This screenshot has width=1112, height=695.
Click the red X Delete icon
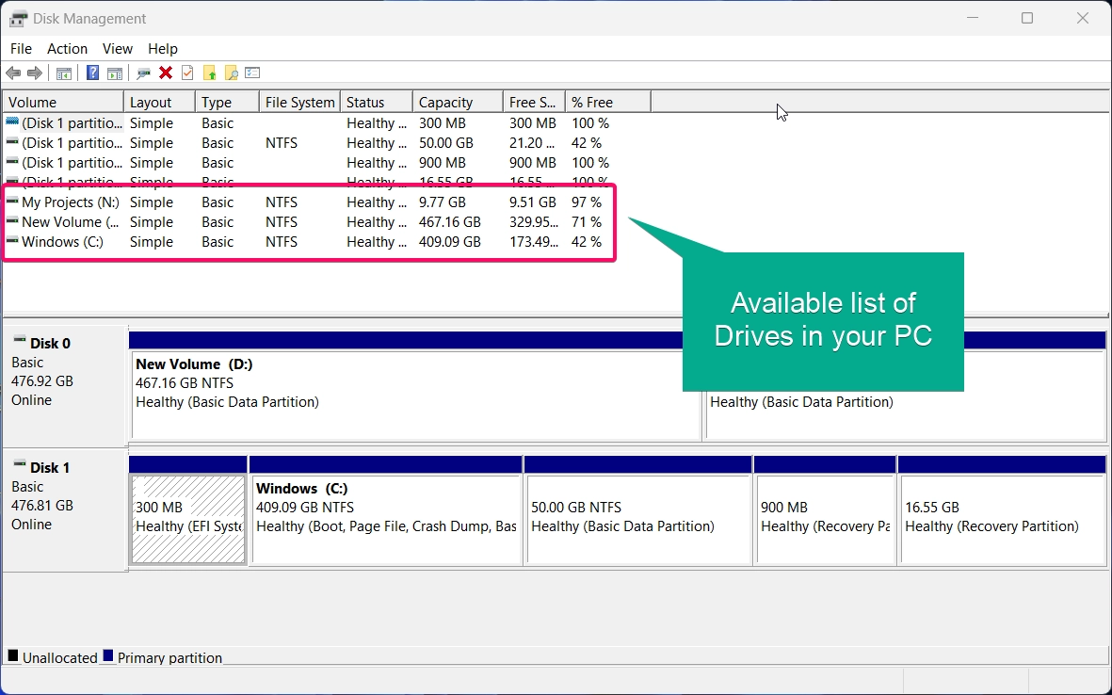click(166, 73)
